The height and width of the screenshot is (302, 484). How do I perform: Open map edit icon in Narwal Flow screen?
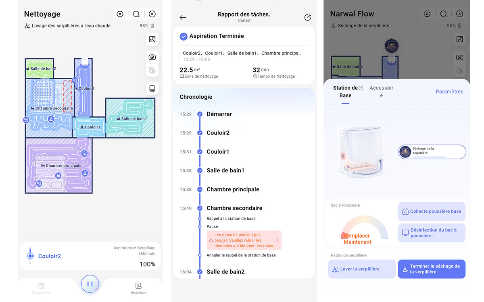point(459,39)
